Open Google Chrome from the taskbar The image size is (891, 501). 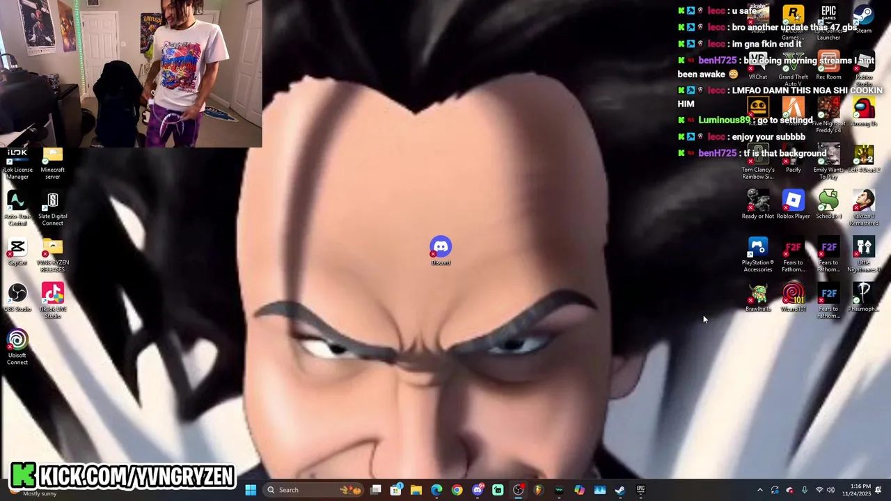click(457, 490)
